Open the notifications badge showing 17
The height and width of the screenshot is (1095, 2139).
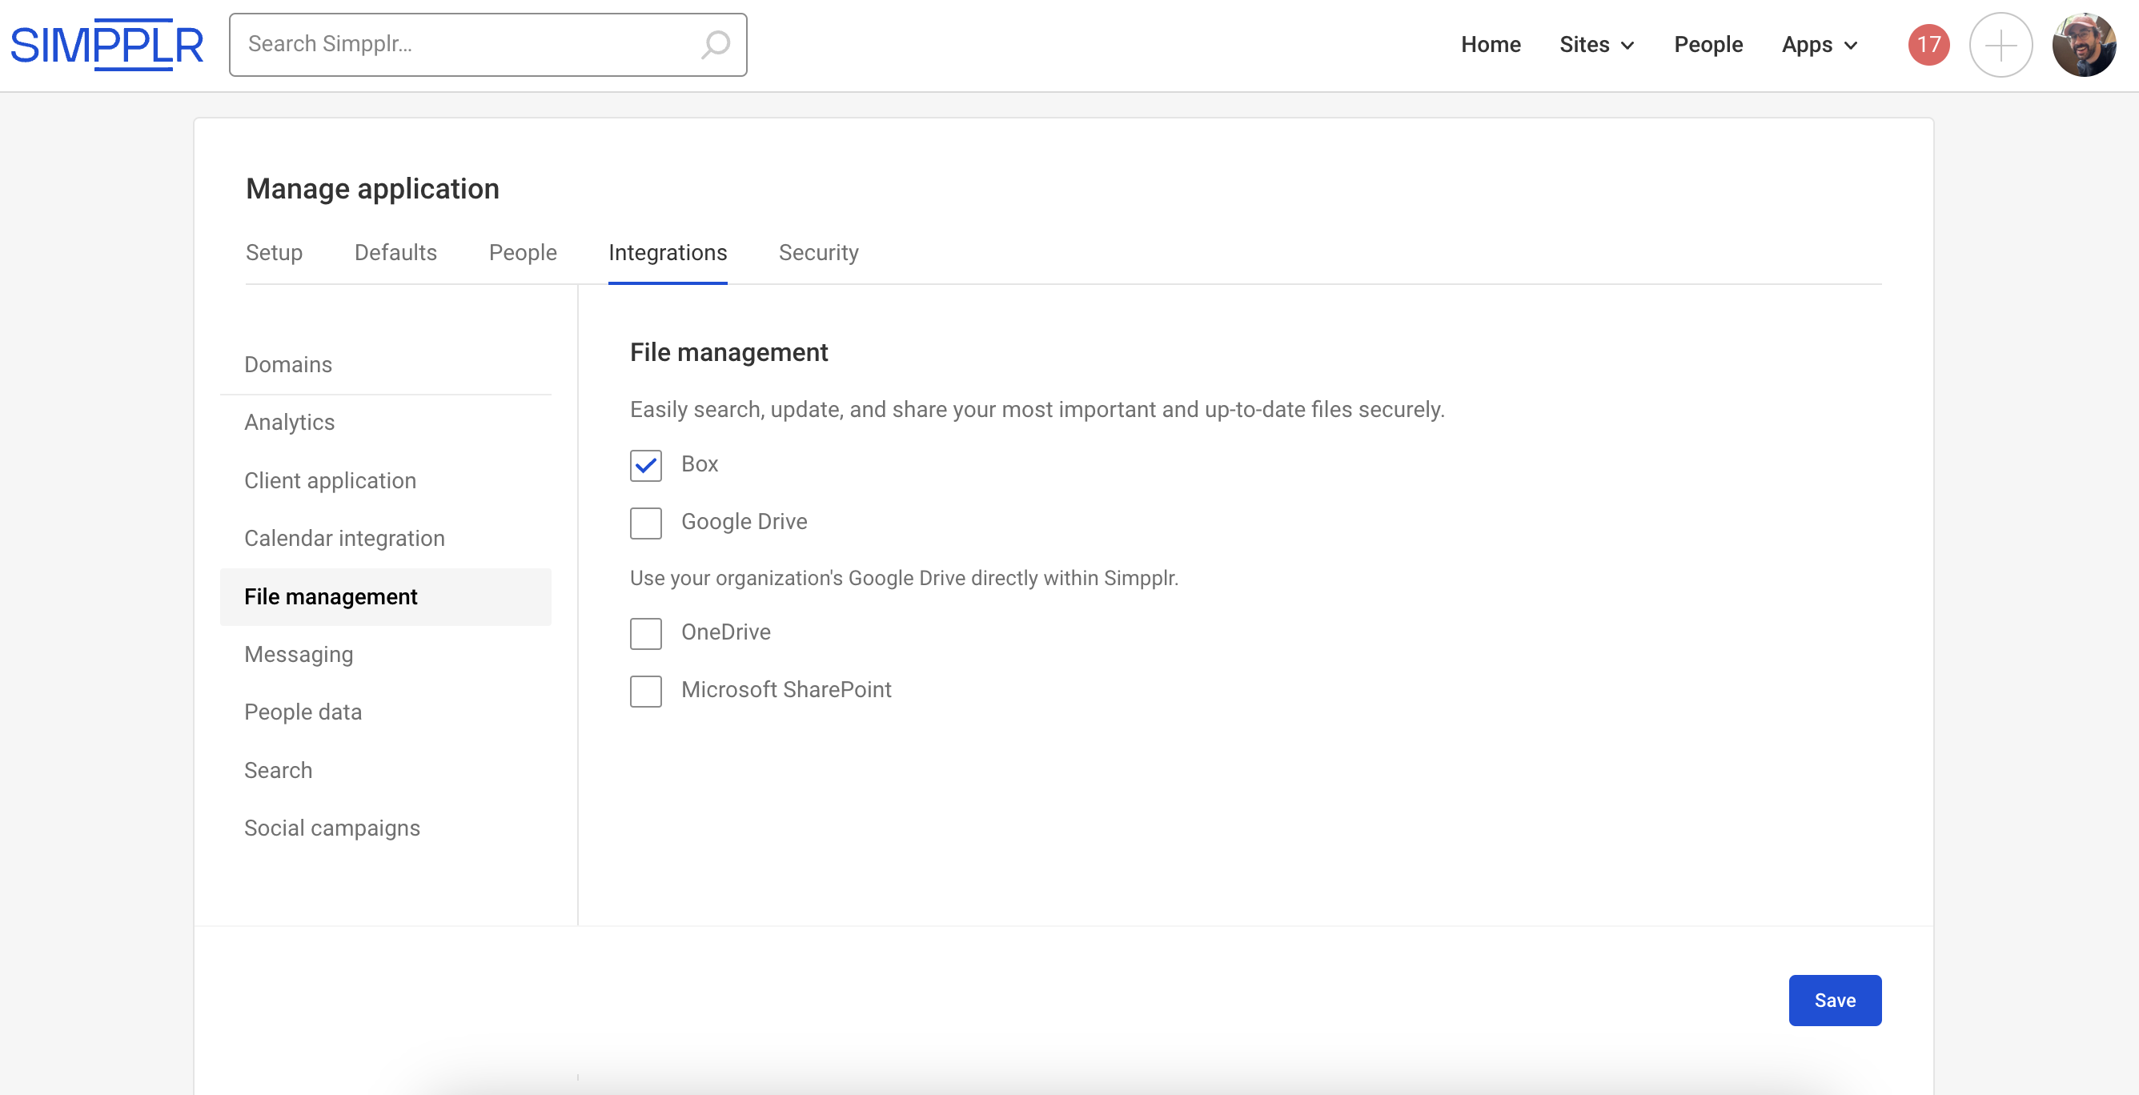point(1927,45)
